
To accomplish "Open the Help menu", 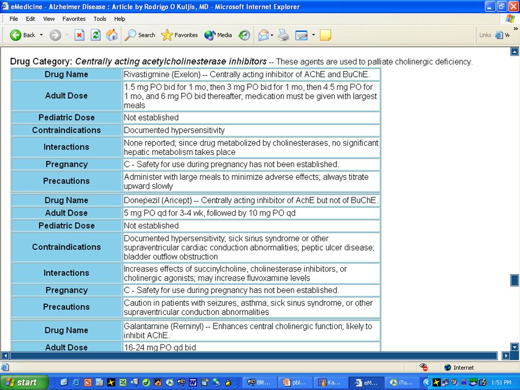I will [120, 19].
